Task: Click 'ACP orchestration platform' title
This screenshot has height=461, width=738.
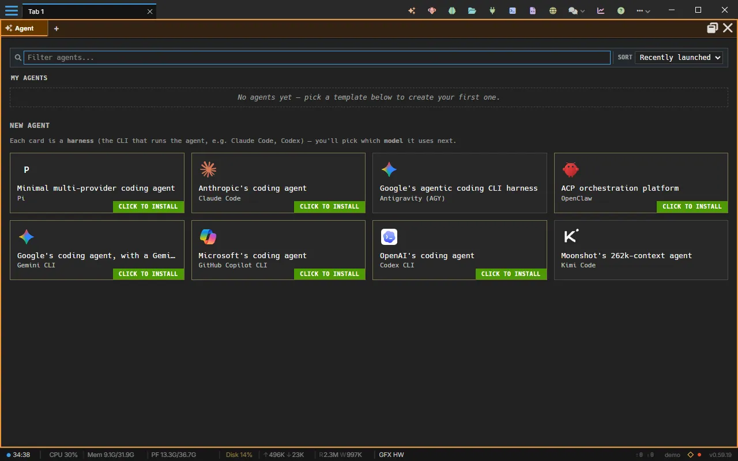Action: [620, 188]
